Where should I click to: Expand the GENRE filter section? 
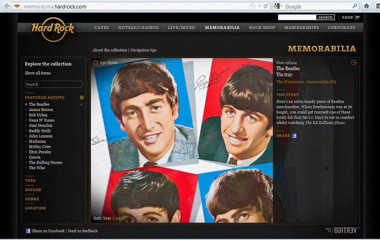(32, 199)
